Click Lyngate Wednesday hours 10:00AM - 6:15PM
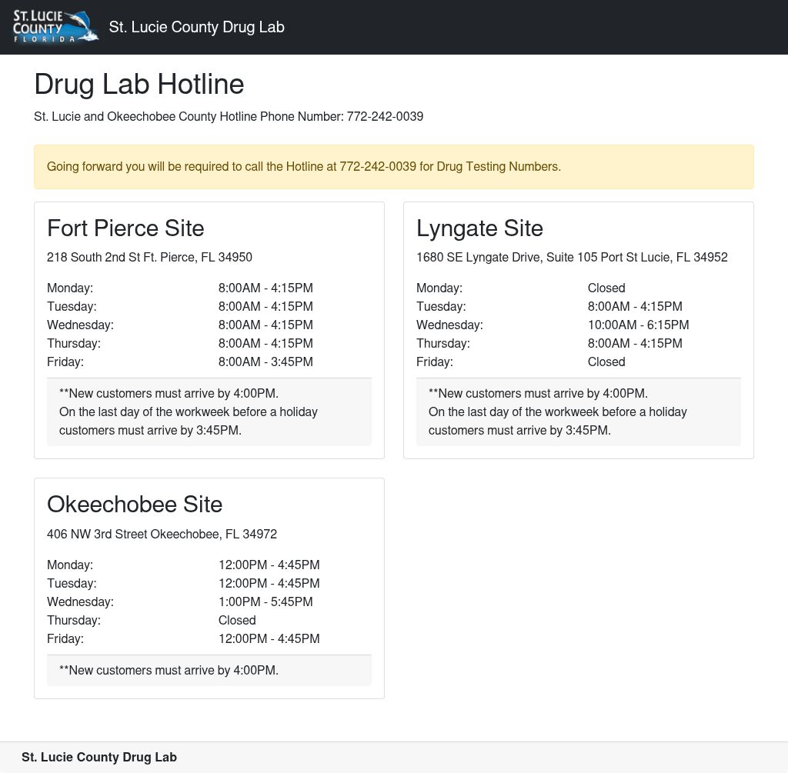 (638, 325)
